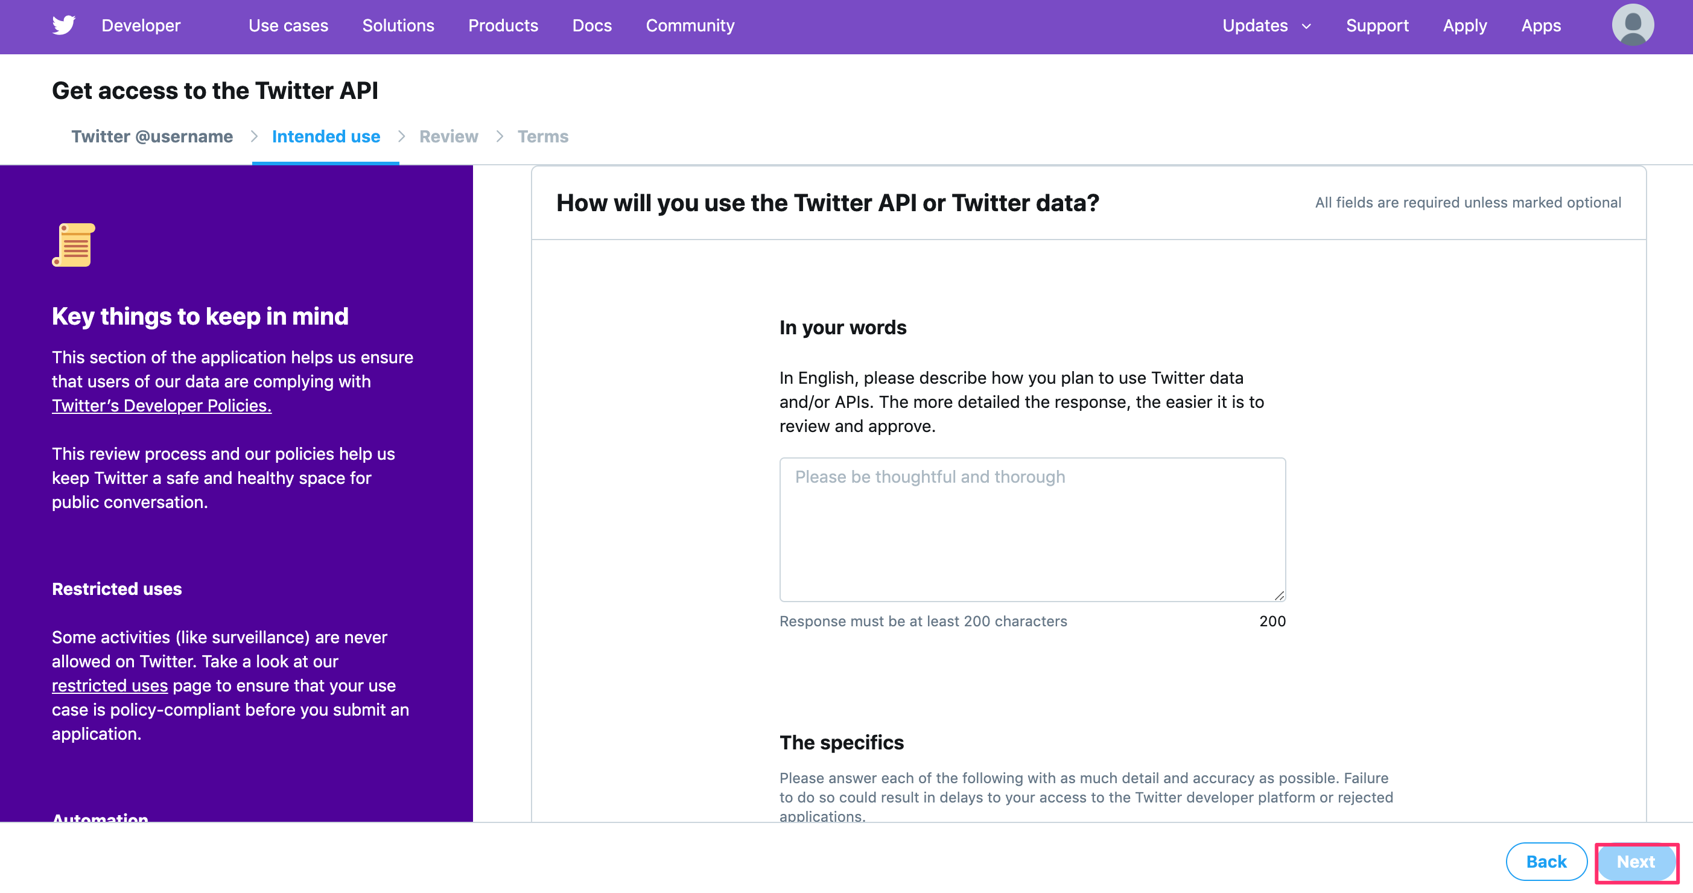Click the Next button

(x=1636, y=862)
